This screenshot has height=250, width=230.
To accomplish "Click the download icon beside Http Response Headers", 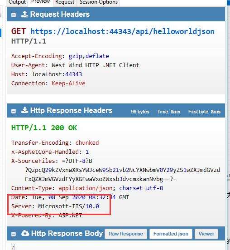I will pos(24,110).
